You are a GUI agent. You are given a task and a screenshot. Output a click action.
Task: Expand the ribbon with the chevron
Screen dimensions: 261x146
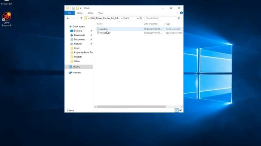click(x=177, y=13)
